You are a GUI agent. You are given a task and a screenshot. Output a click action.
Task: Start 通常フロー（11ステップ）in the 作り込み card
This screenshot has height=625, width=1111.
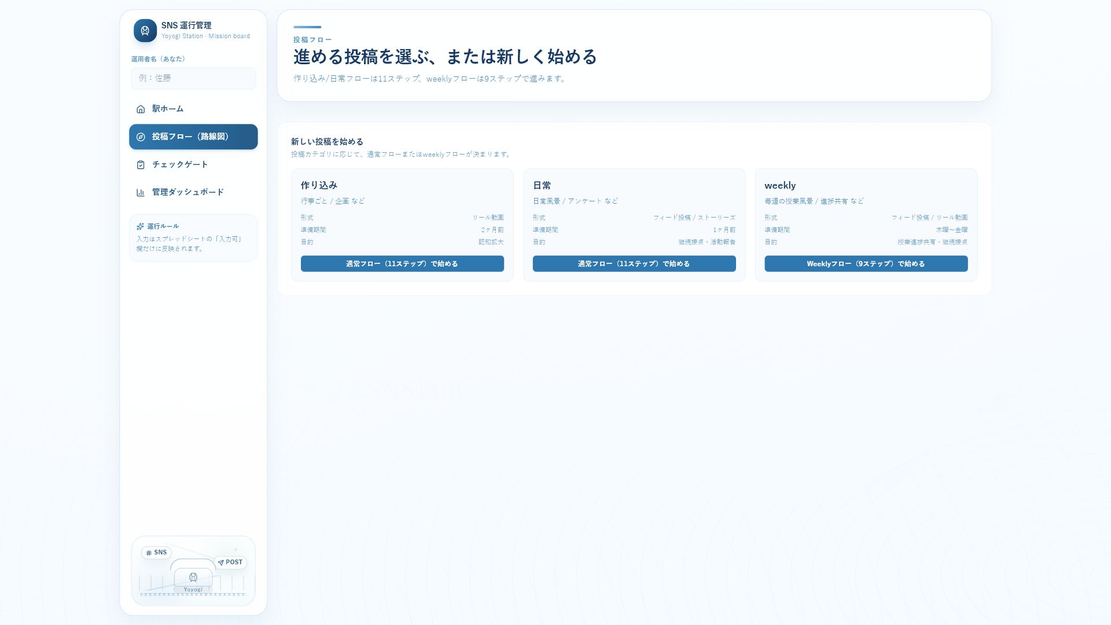tap(402, 264)
